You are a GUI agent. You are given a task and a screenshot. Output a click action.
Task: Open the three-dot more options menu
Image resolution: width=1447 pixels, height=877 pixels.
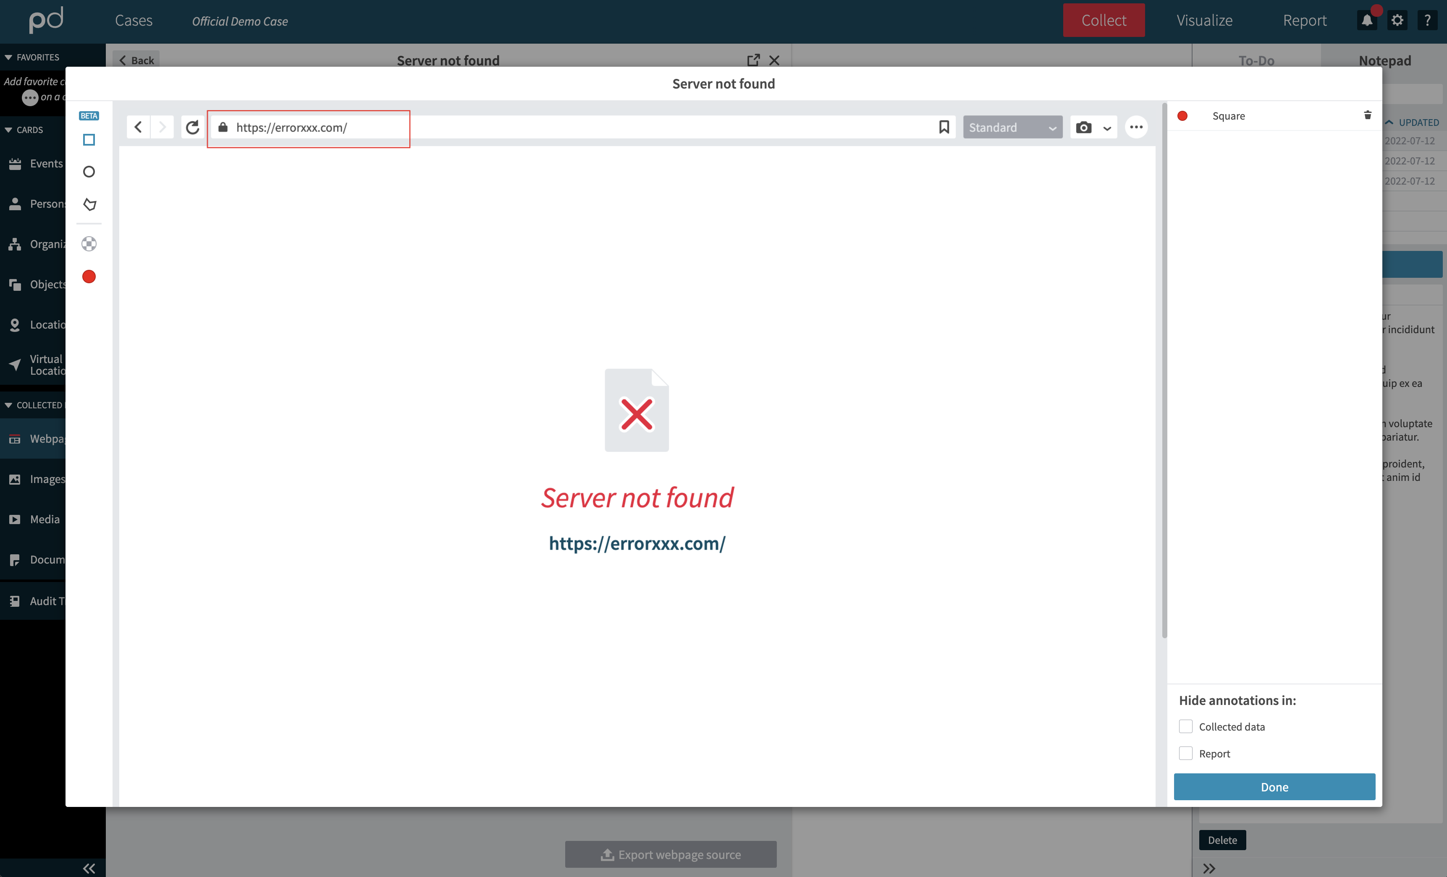coord(1136,128)
